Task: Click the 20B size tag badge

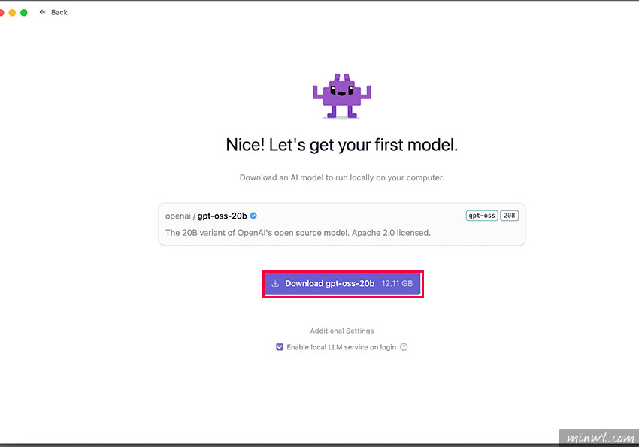Action: (510, 216)
